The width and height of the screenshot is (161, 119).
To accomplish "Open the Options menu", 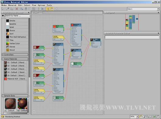I will click(41, 5).
